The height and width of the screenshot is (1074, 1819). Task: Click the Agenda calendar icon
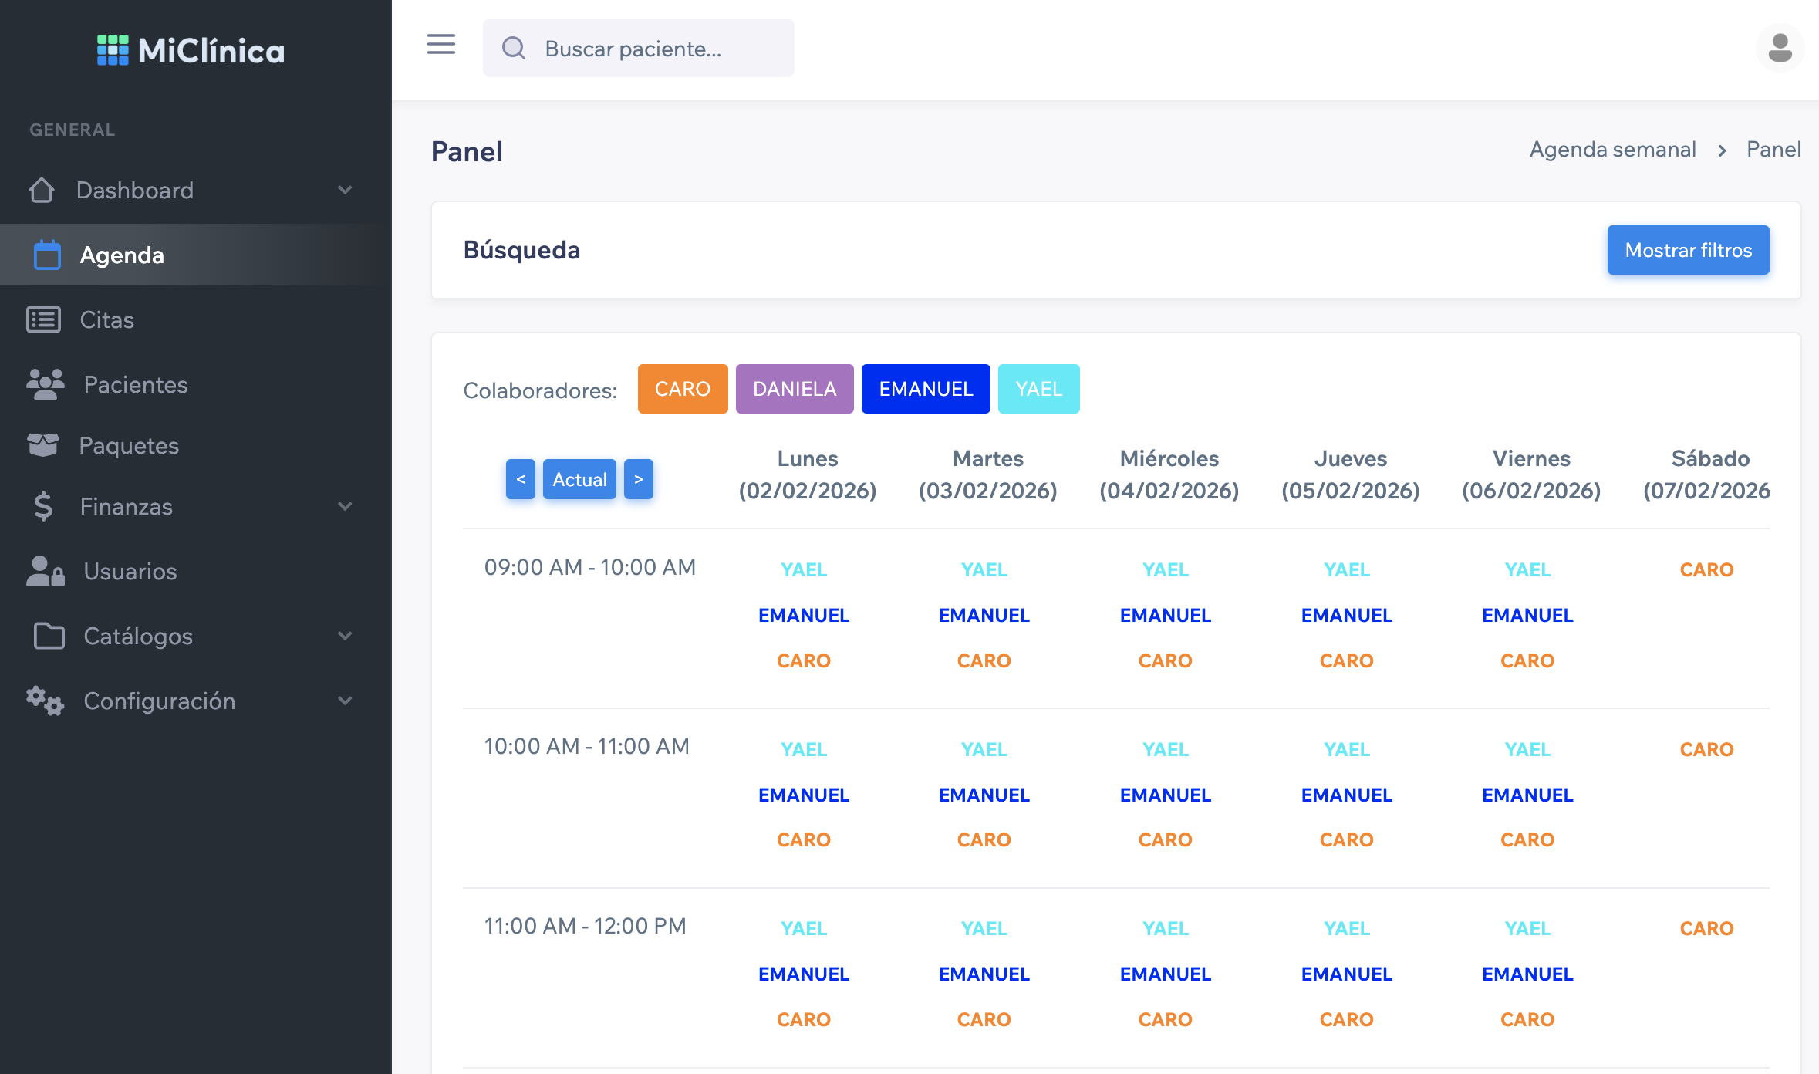pyautogui.click(x=47, y=255)
